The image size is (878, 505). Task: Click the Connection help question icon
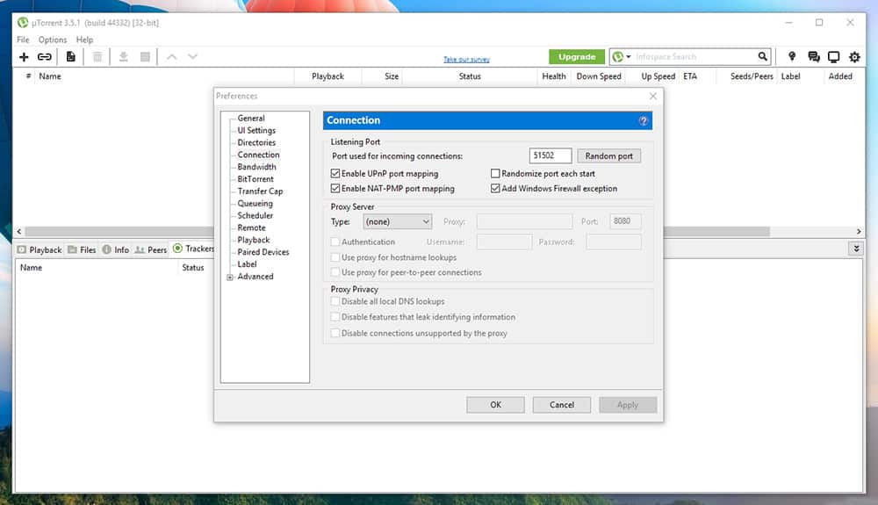644,121
